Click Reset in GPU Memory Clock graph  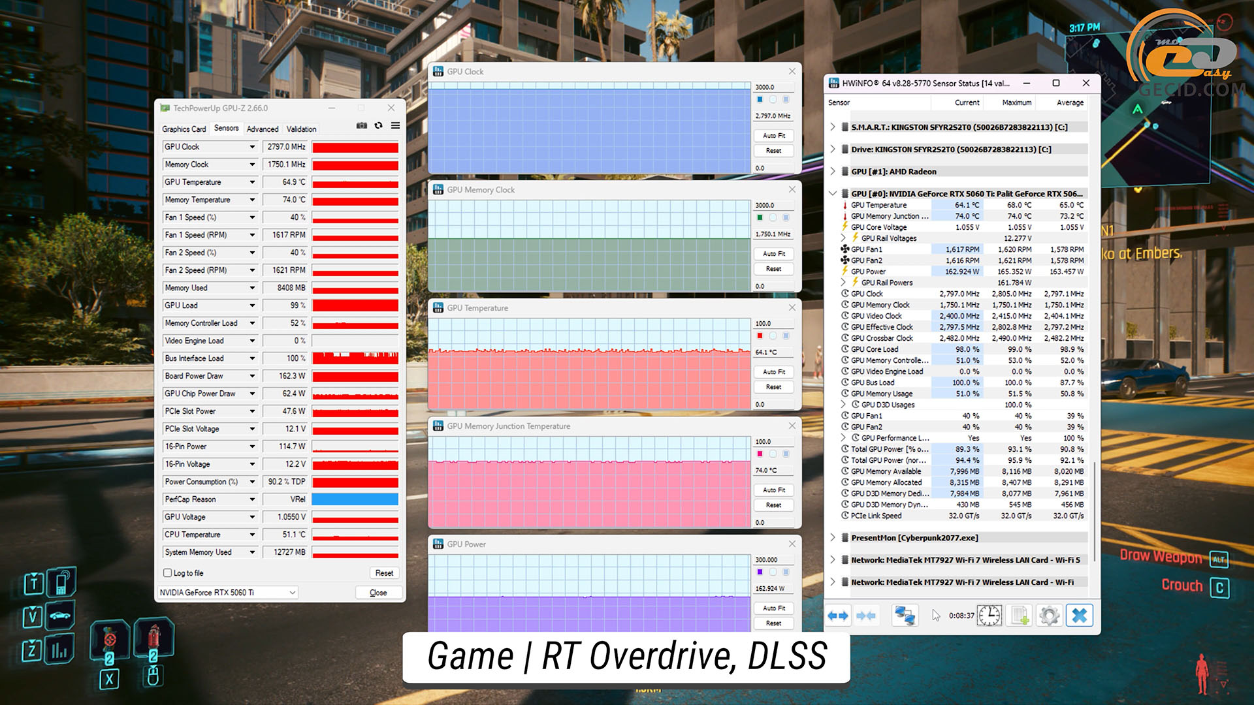774,269
